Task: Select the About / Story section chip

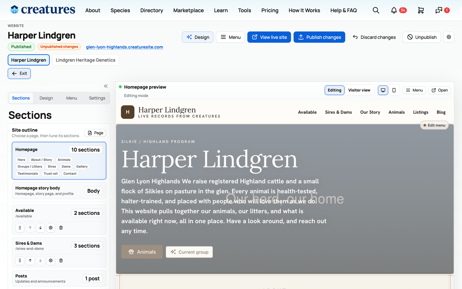Action: (41, 160)
